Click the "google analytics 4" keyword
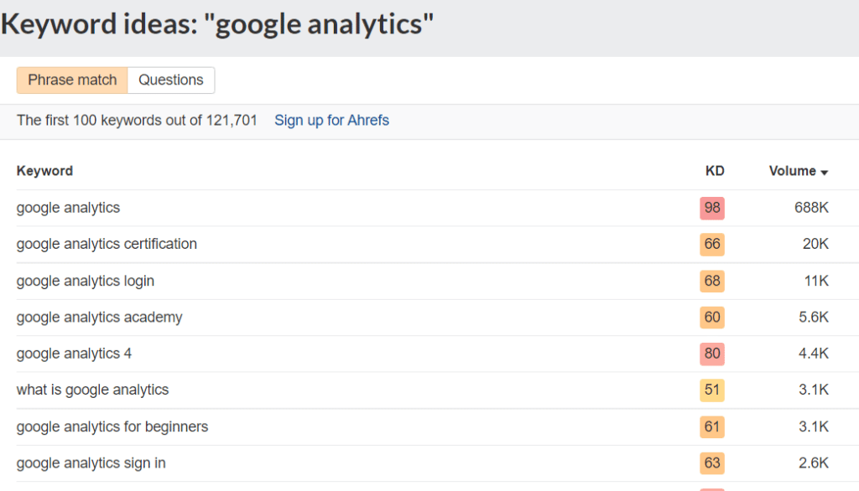 74,354
